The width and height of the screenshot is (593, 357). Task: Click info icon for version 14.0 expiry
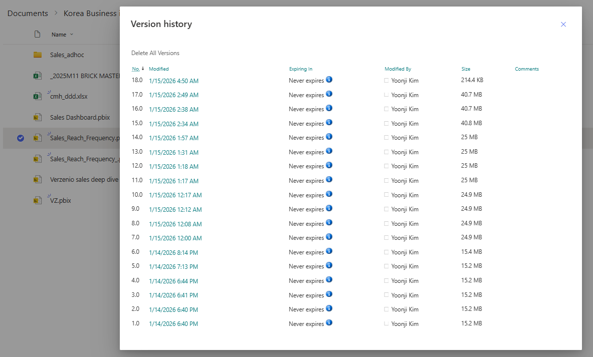pos(329,136)
